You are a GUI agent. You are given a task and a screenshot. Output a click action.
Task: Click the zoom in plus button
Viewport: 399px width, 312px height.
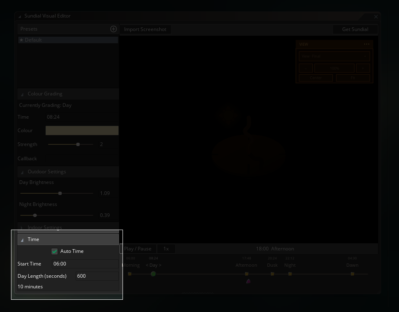click(363, 68)
